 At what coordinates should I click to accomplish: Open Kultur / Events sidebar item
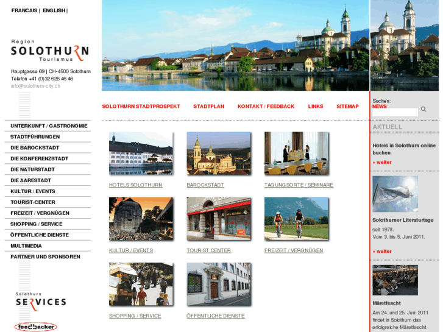tap(33, 191)
